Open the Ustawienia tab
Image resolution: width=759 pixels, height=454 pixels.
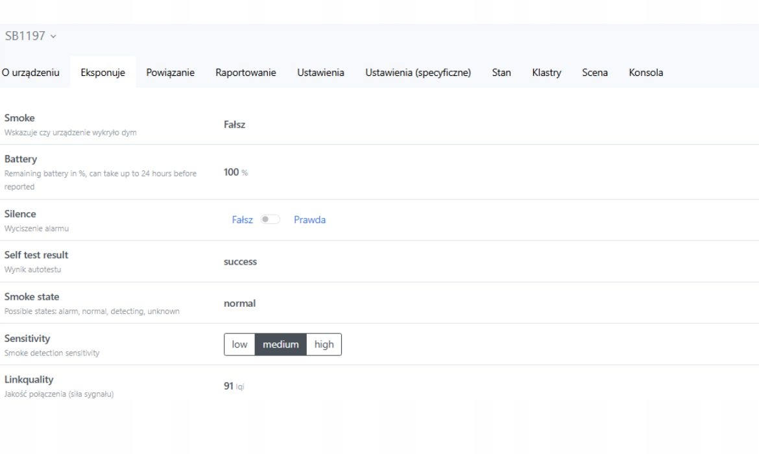[x=320, y=73]
